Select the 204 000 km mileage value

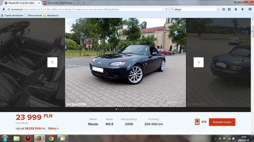coord(153,124)
